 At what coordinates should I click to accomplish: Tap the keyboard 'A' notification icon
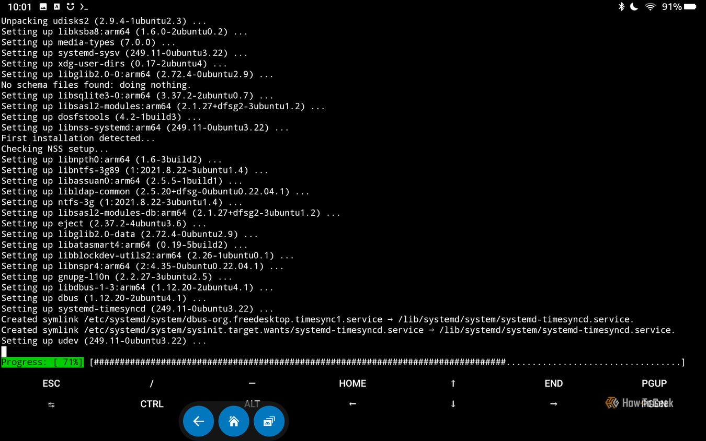coord(56,7)
